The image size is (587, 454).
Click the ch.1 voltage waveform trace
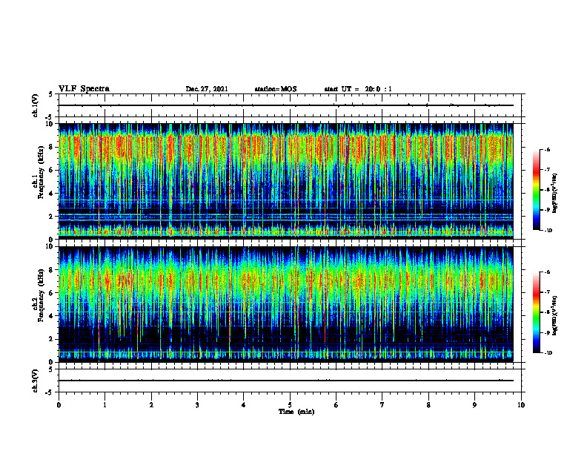tap(286, 105)
